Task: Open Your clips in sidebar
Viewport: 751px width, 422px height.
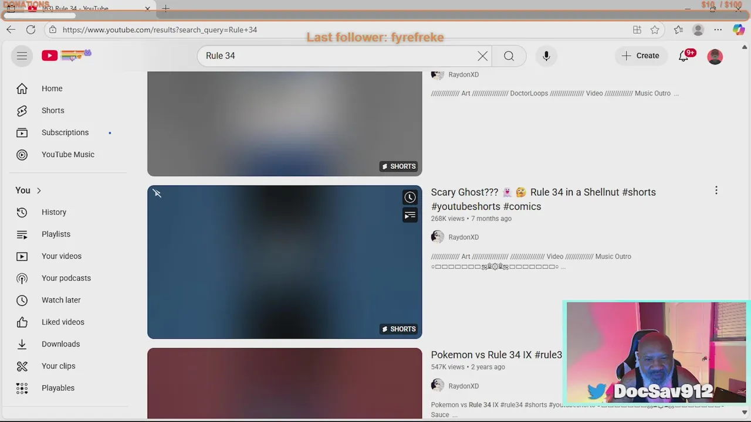Action: (68, 366)
